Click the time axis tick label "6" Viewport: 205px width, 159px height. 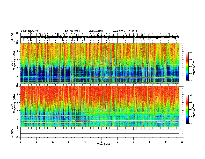(117, 142)
